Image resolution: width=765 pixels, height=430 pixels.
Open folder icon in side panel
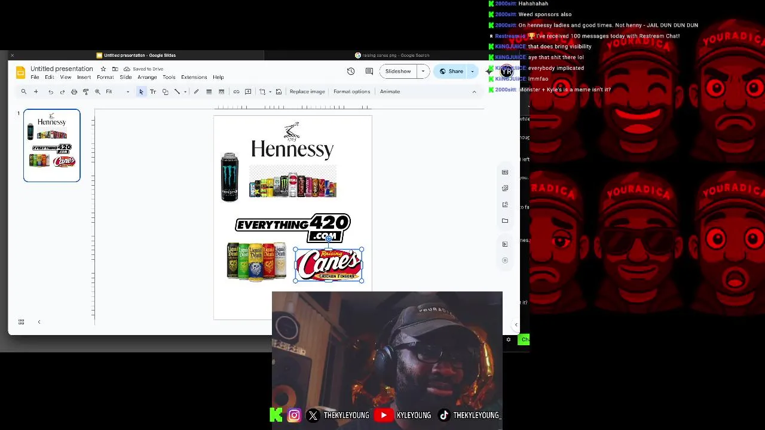[x=505, y=221]
